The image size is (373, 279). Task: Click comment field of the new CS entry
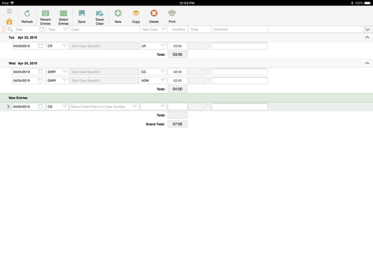240,106
